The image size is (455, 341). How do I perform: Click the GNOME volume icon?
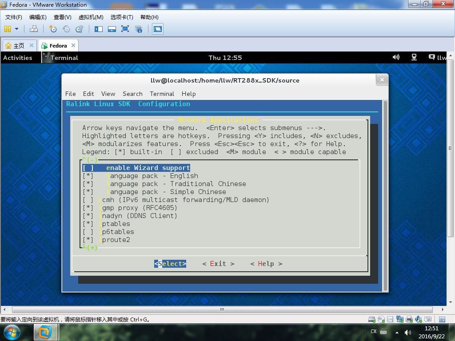[x=396, y=57]
